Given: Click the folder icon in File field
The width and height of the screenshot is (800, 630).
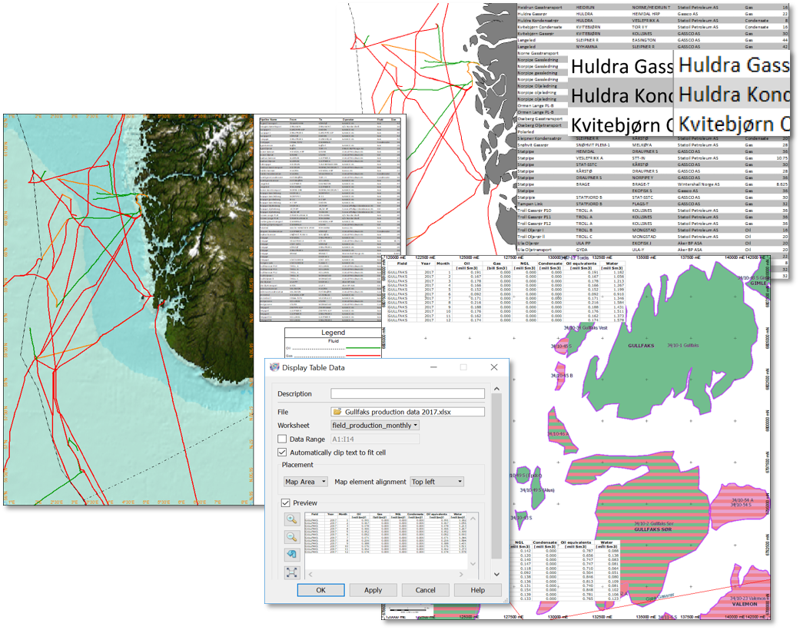Looking at the screenshot, I should click(x=337, y=412).
